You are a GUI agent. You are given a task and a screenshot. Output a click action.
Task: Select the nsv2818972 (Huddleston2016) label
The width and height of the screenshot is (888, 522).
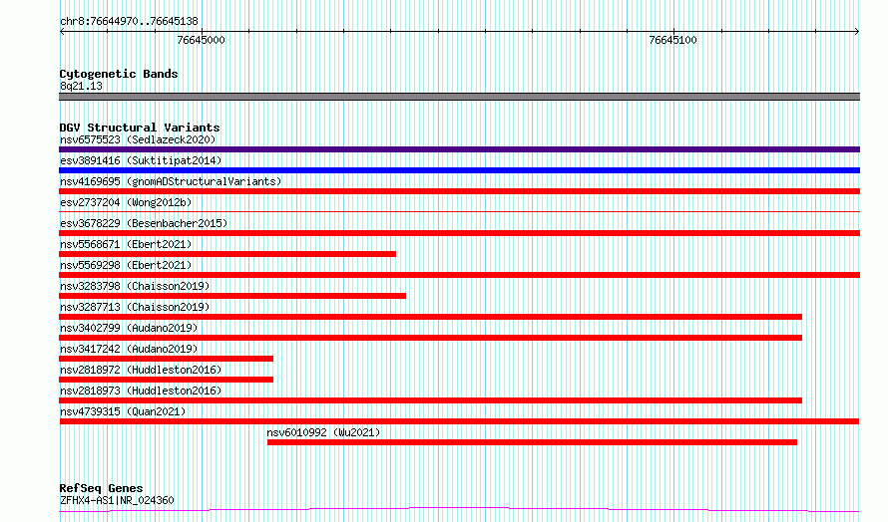point(141,370)
